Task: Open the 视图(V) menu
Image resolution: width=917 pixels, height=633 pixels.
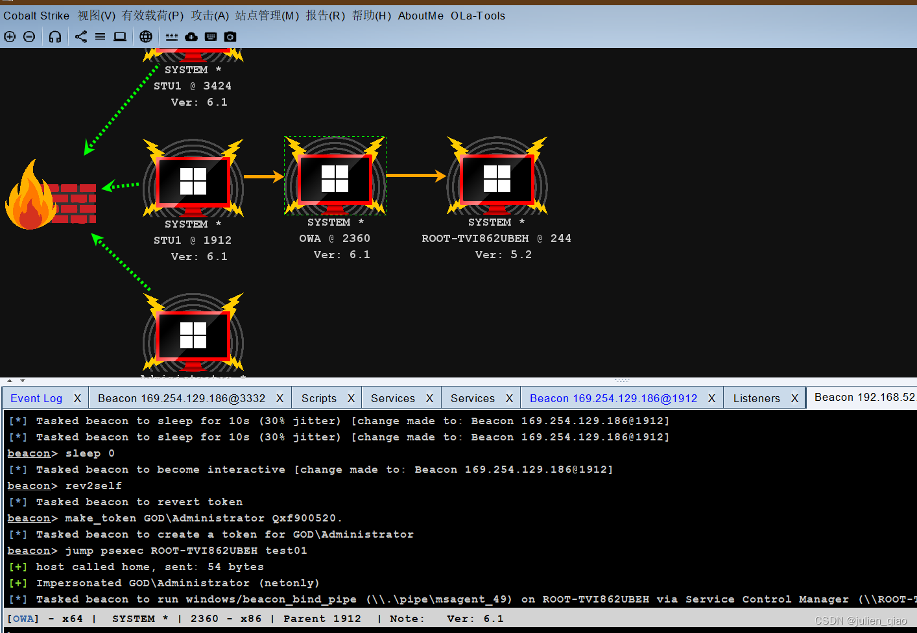Action: tap(97, 16)
